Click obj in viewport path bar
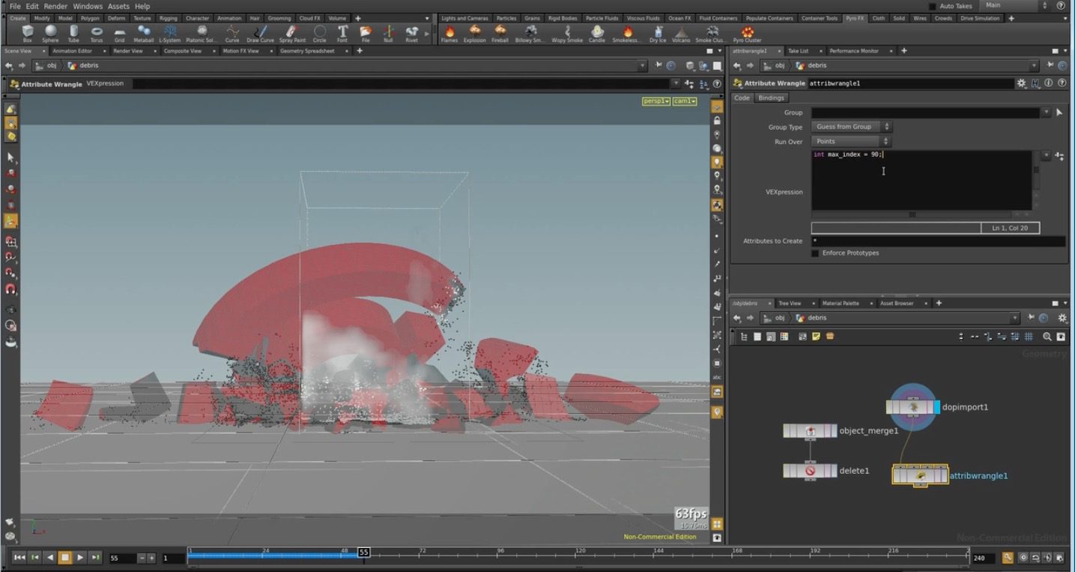The image size is (1075, 572). tap(52, 66)
